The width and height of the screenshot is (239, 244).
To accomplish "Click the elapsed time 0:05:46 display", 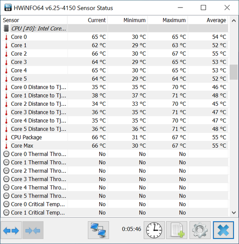I will pyautogui.click(x=132, y=229).
